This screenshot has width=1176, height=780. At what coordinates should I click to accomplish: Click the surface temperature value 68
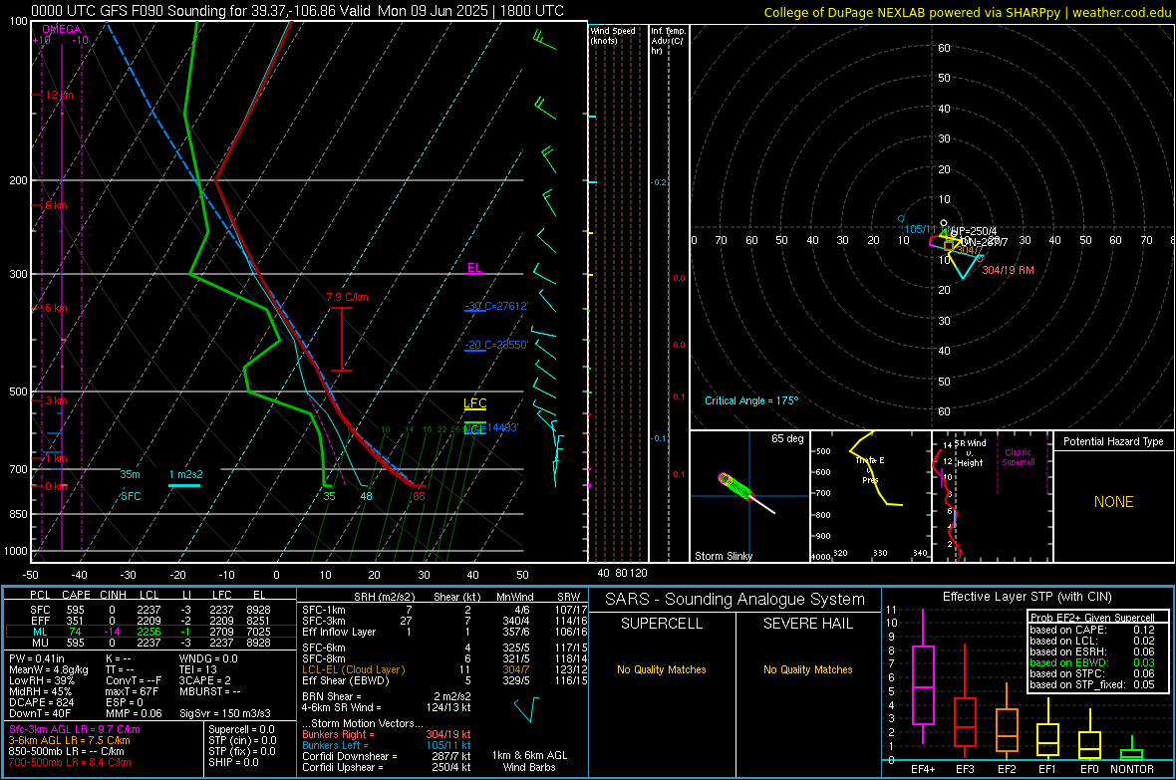[419, 496]
